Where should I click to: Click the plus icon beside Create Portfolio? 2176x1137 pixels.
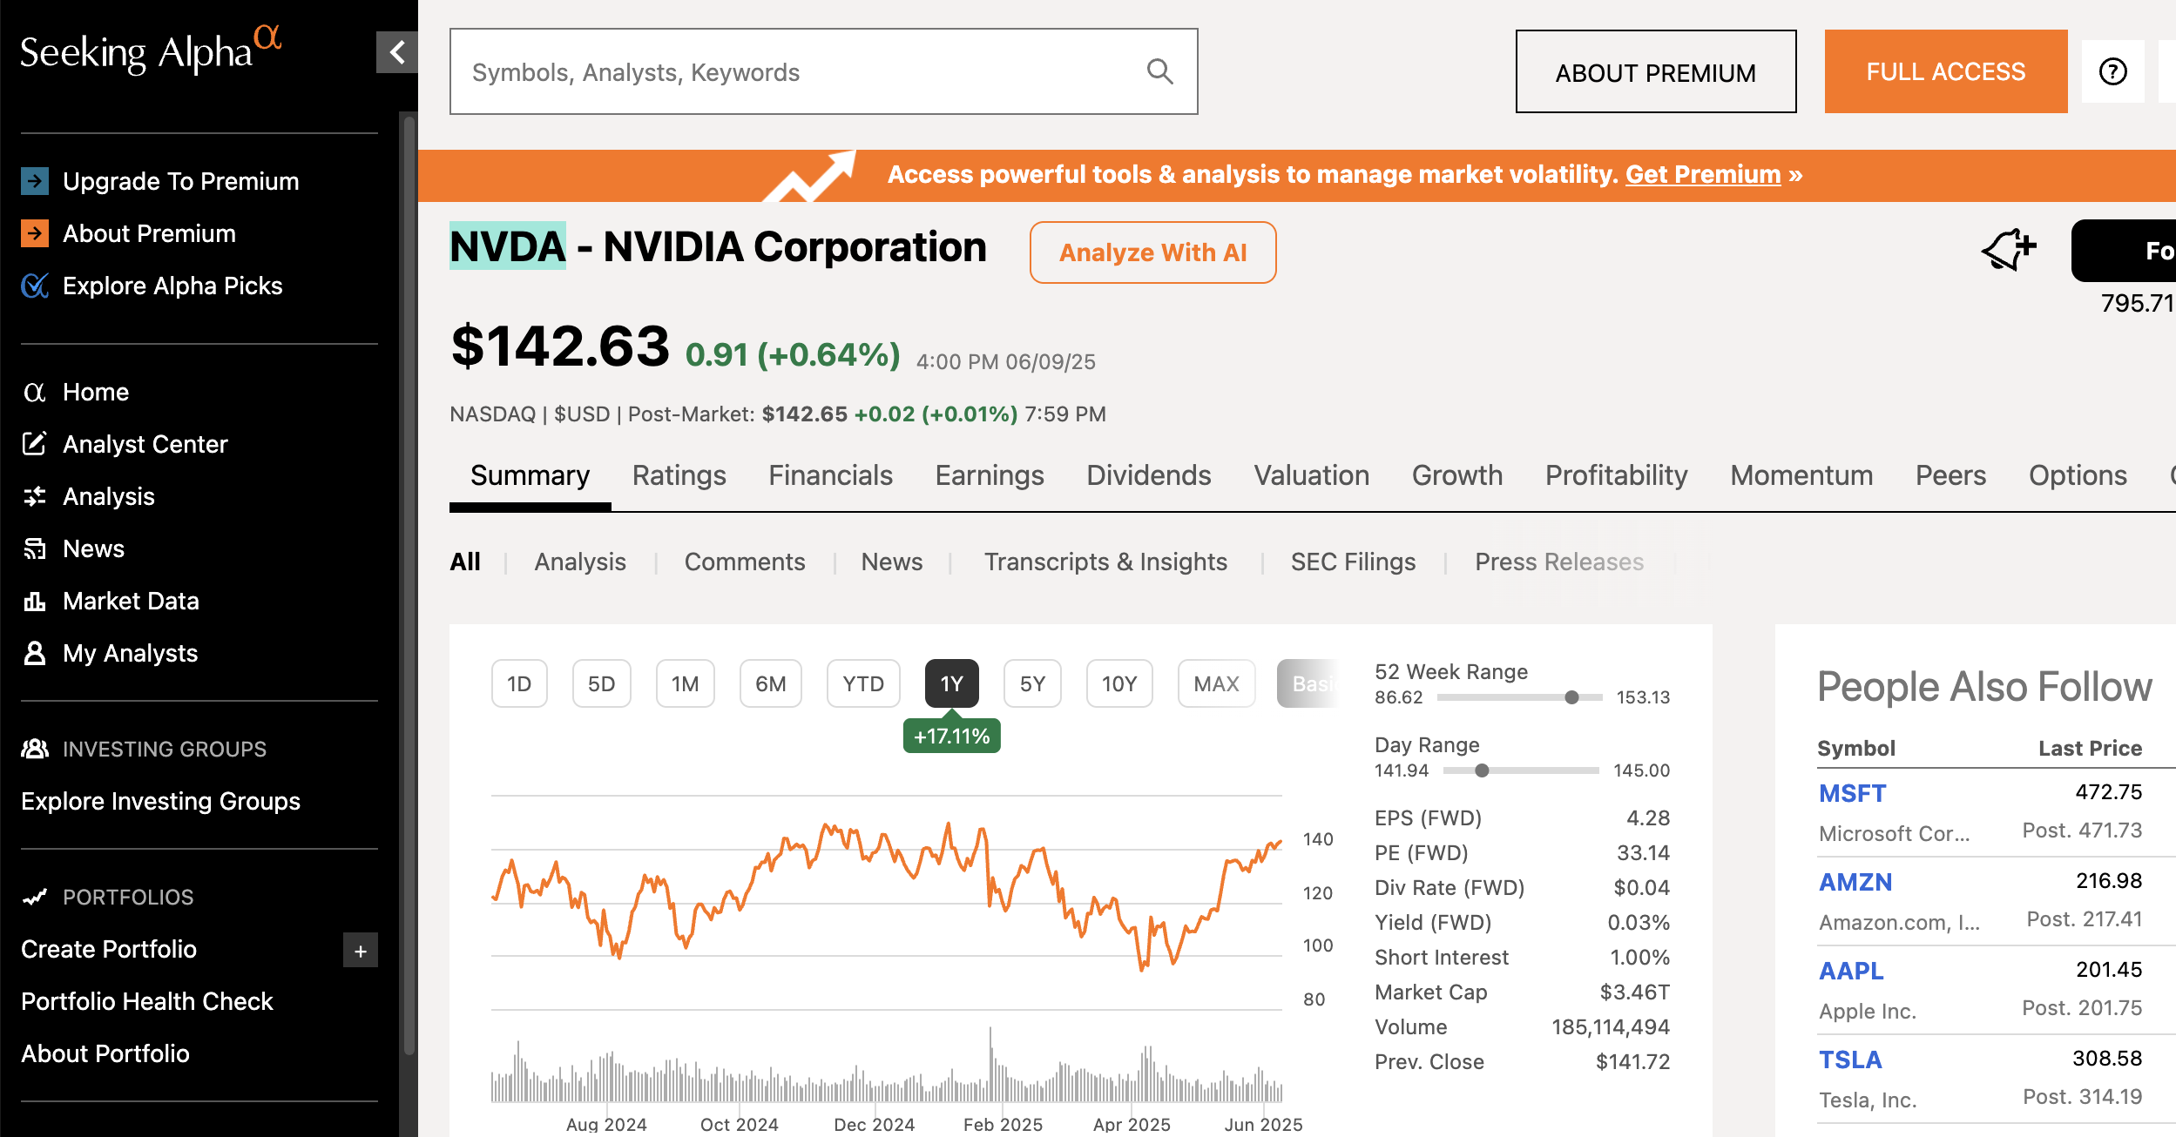pos(360,952)
